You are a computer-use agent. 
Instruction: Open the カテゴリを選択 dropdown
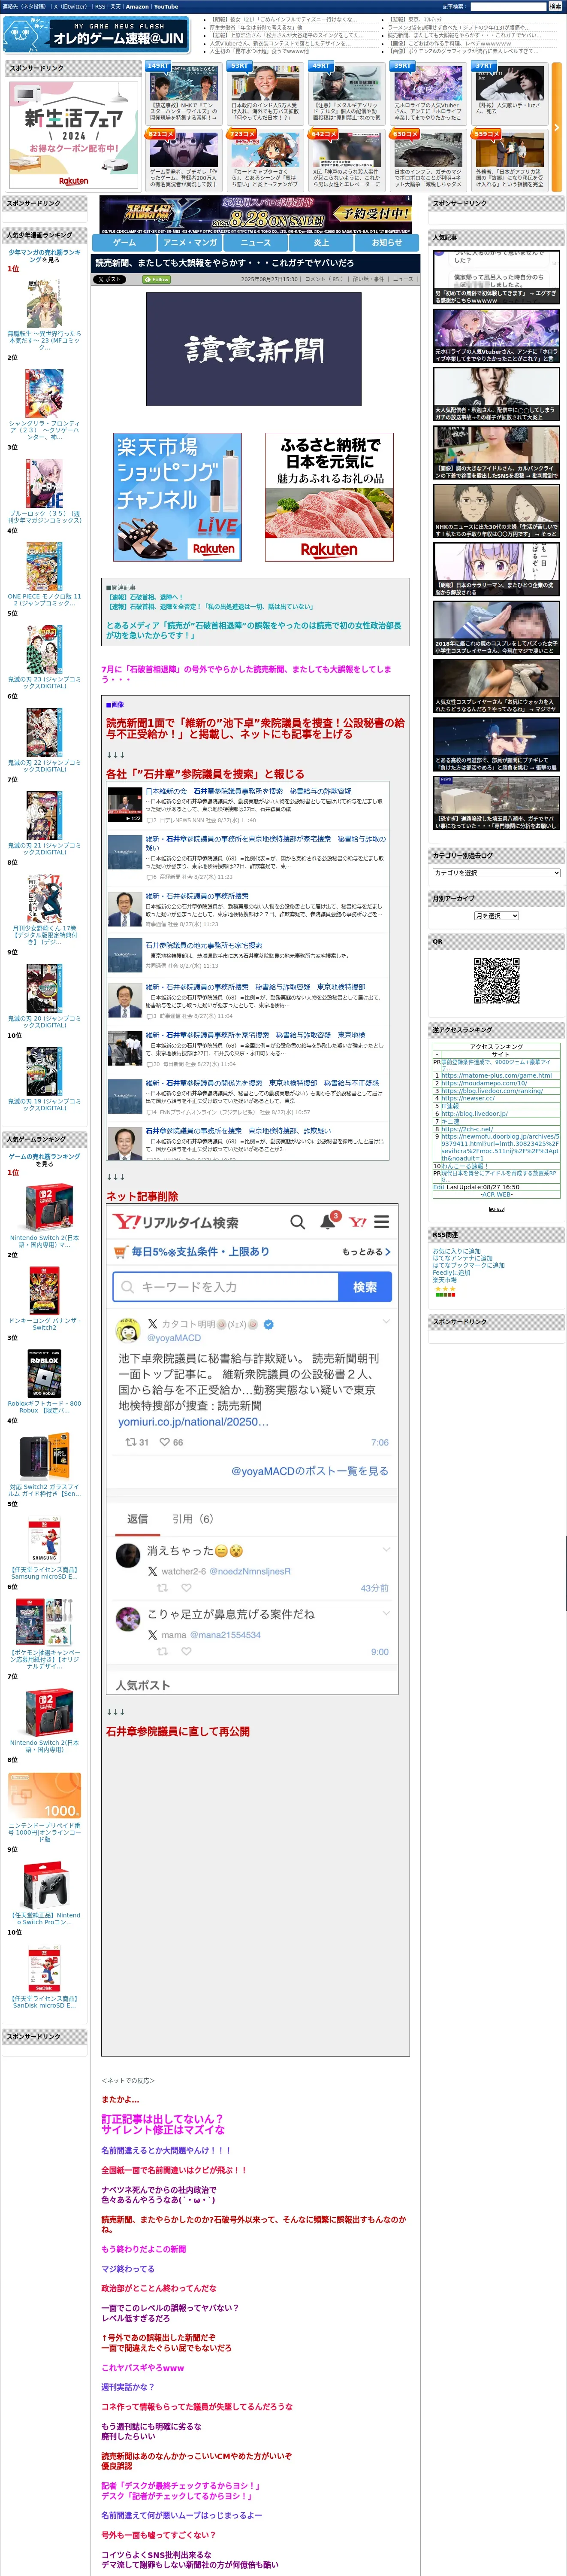[x=496, y=873]
